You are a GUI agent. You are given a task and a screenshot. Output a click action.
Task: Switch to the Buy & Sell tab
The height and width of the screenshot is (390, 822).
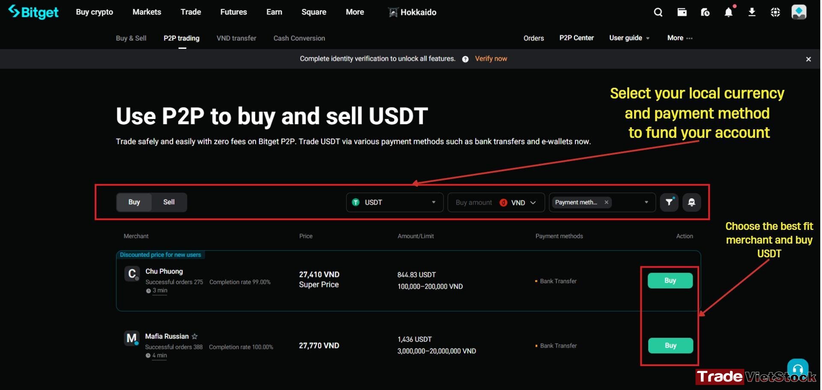tap(131, 38)
